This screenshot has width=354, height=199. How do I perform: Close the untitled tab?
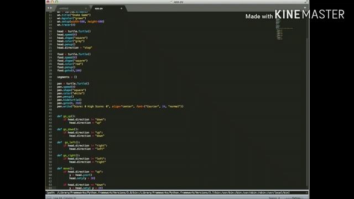(x=86, y=9)
